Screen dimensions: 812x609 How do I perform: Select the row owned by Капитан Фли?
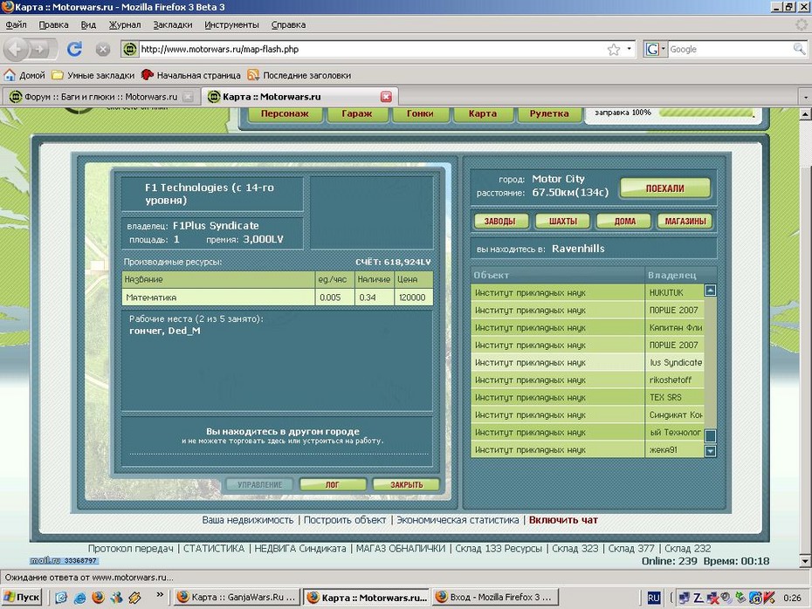588,327
